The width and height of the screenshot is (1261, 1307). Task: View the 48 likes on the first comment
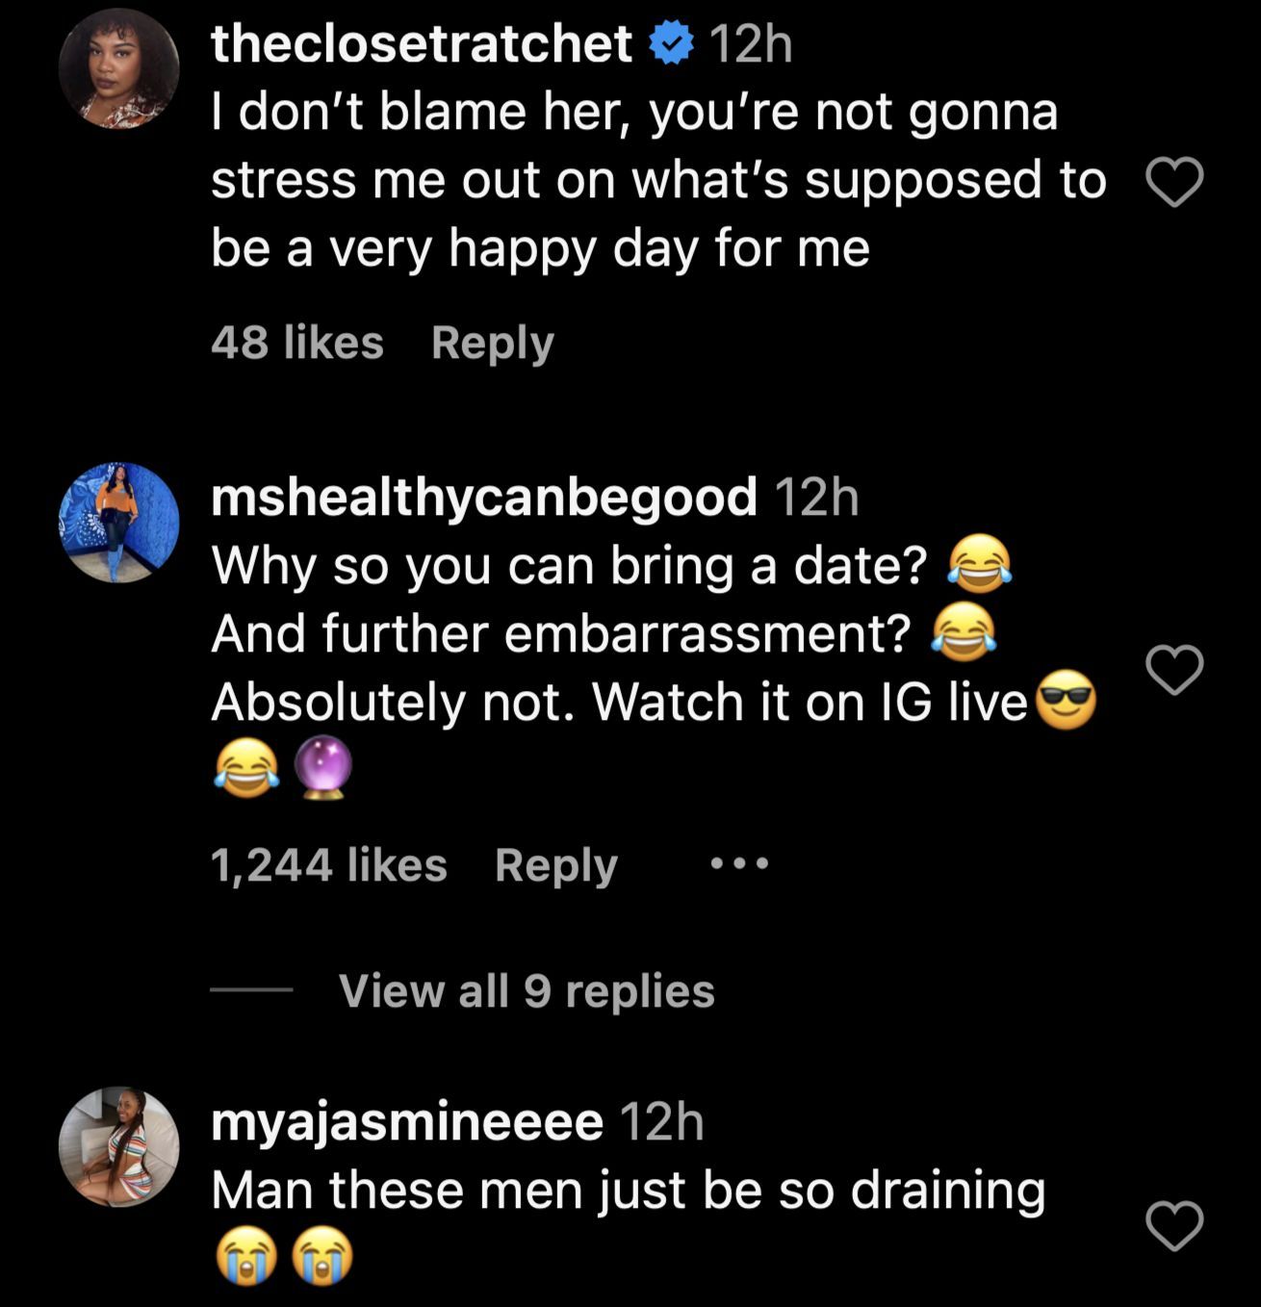tap(296, 343)
